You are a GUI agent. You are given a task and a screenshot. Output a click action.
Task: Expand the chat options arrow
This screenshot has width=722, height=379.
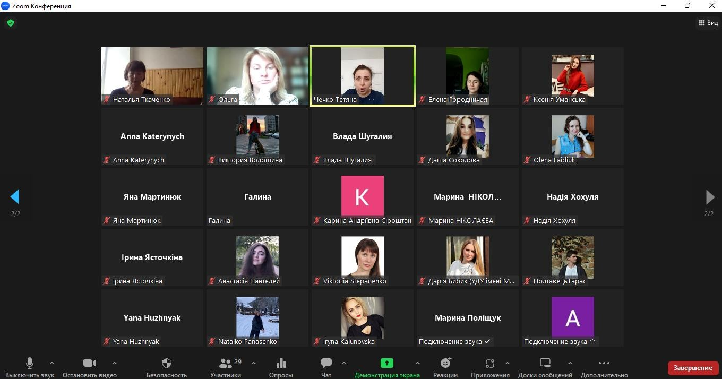click(x=343, y=363)
